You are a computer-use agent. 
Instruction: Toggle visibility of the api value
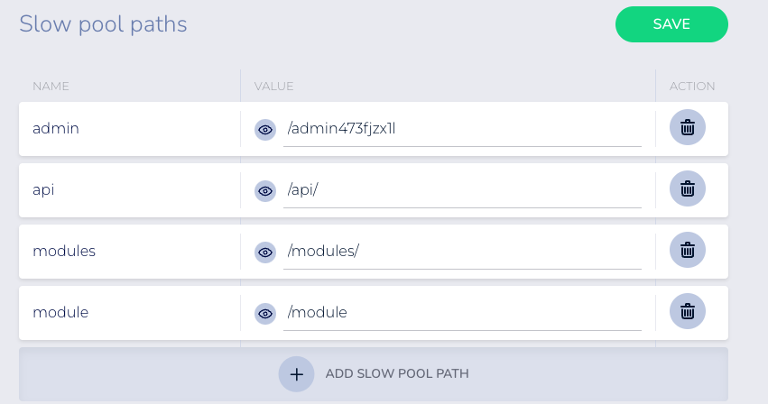(265, 191)
